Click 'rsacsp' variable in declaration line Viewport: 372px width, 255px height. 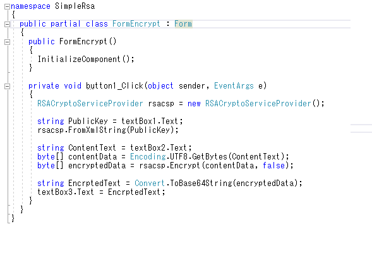click(x=161, y=104)
